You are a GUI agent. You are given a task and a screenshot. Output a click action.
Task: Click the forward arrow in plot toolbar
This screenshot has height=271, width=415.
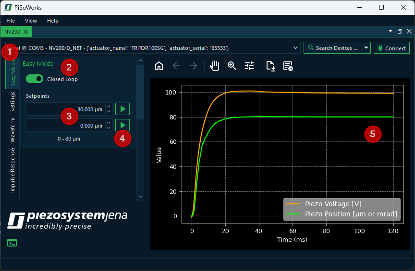tap(194, 66)
